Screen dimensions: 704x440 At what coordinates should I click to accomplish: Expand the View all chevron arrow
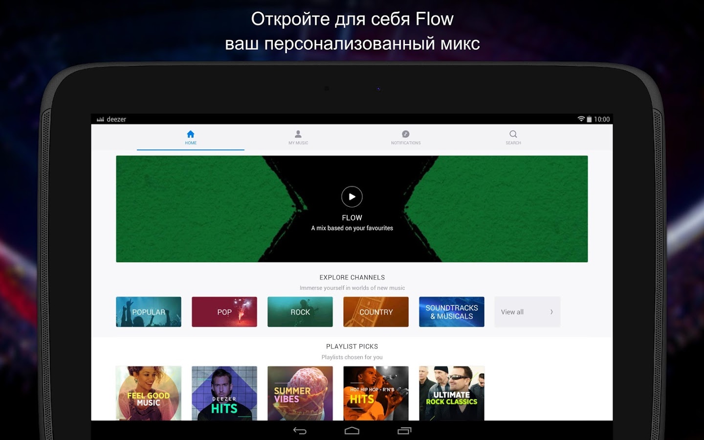click(x=551, y=312)
